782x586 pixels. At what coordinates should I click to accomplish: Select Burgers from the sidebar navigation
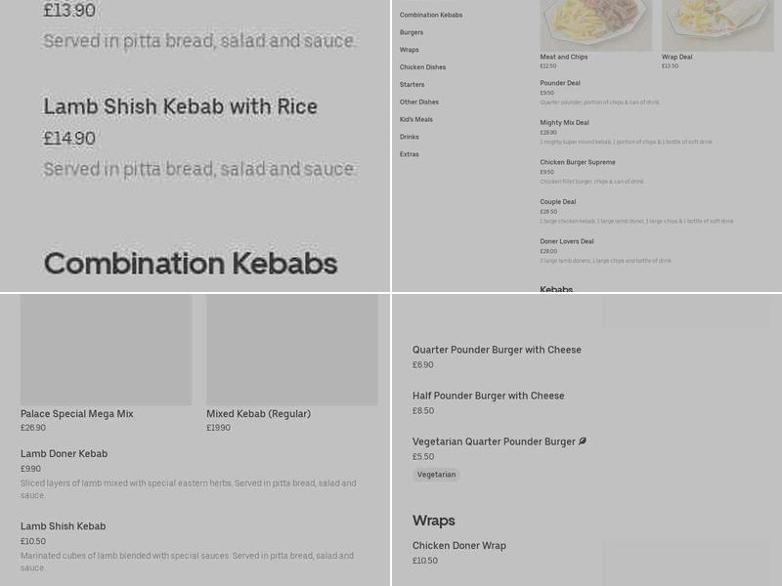pos(411,32)
